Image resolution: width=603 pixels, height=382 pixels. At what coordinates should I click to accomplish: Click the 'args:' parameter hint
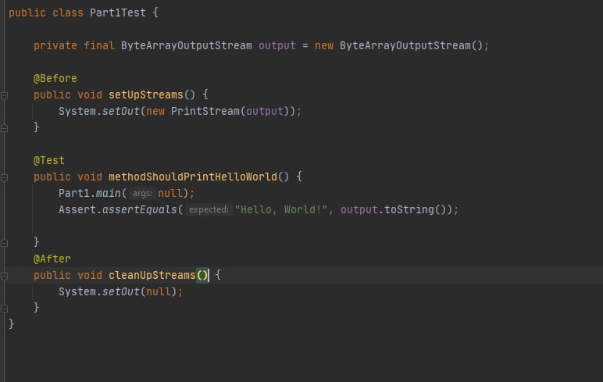click(x=142, y=193)
